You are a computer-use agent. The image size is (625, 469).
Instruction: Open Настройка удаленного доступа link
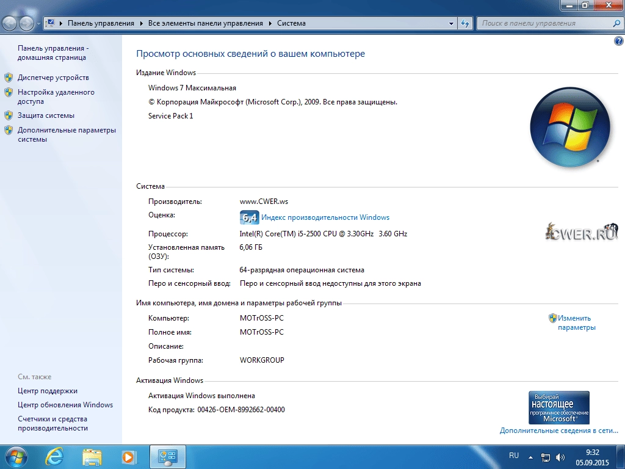coord(56,96)
